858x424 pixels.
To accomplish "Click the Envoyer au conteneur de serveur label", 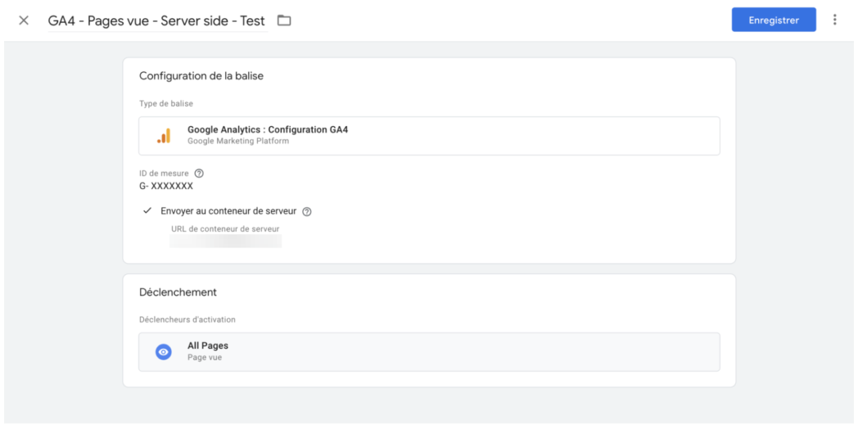I will 229,211.
